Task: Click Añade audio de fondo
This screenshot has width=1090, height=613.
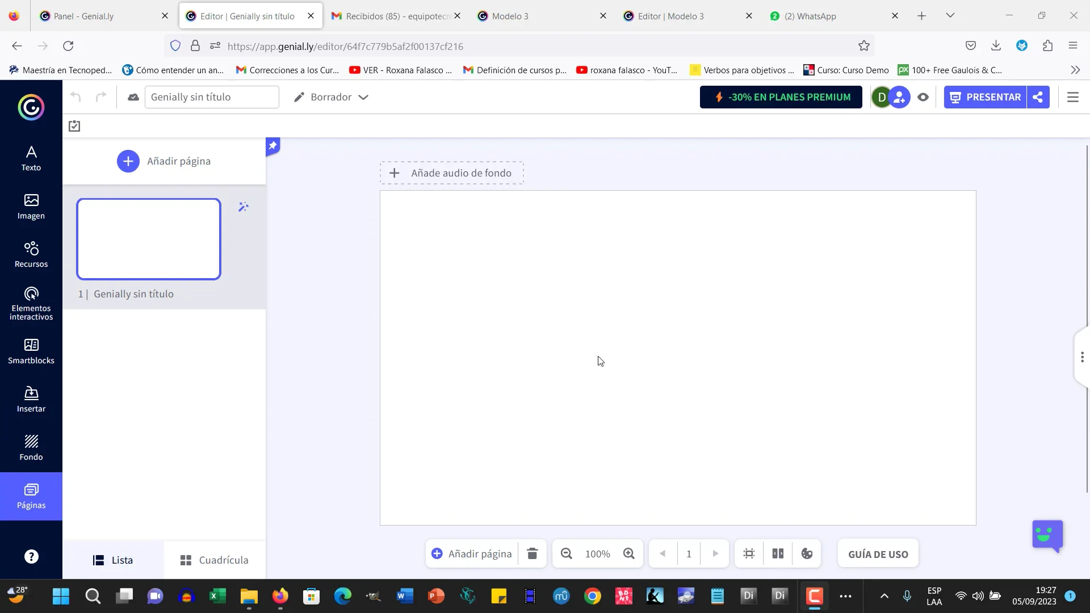Action: click(452, 173)
